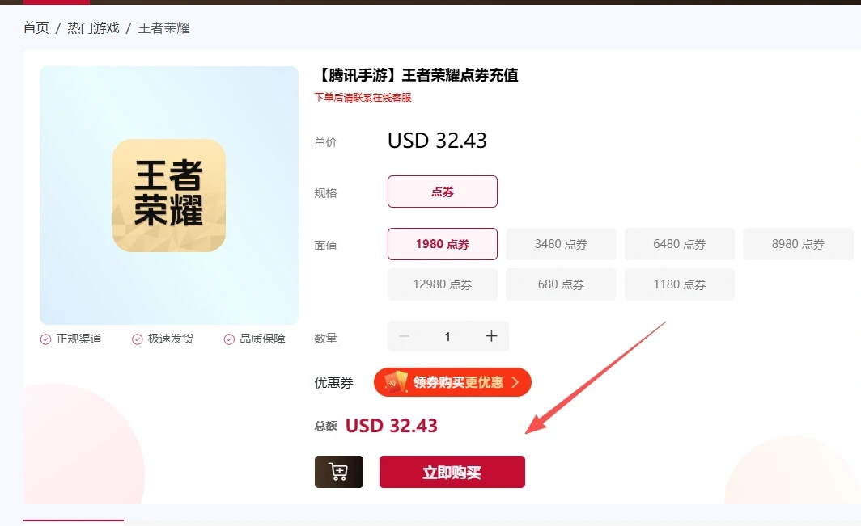Click the 立即购买 buy now button
The width and height of the screenshot is (861, 526).
tap(452, 472)
